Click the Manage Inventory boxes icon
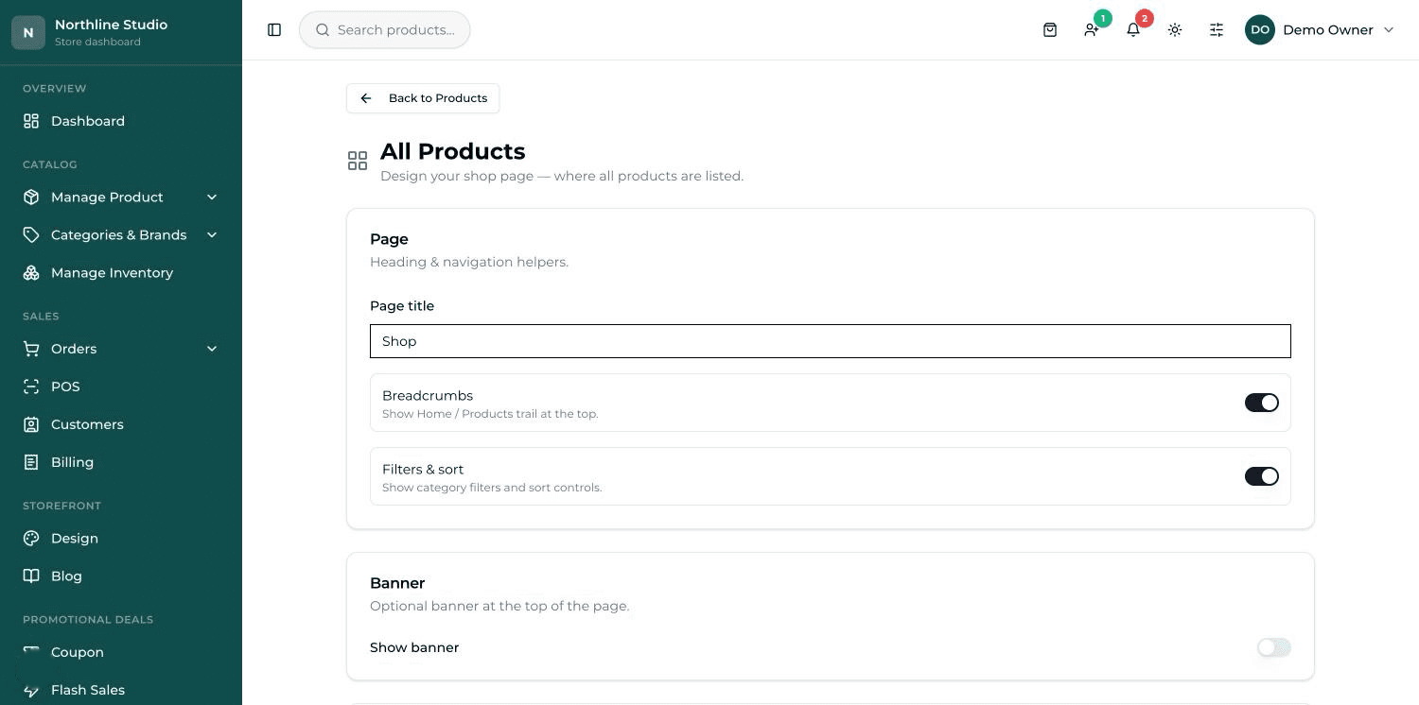Viewport: 1419px width, 705px height. (31, 272)
